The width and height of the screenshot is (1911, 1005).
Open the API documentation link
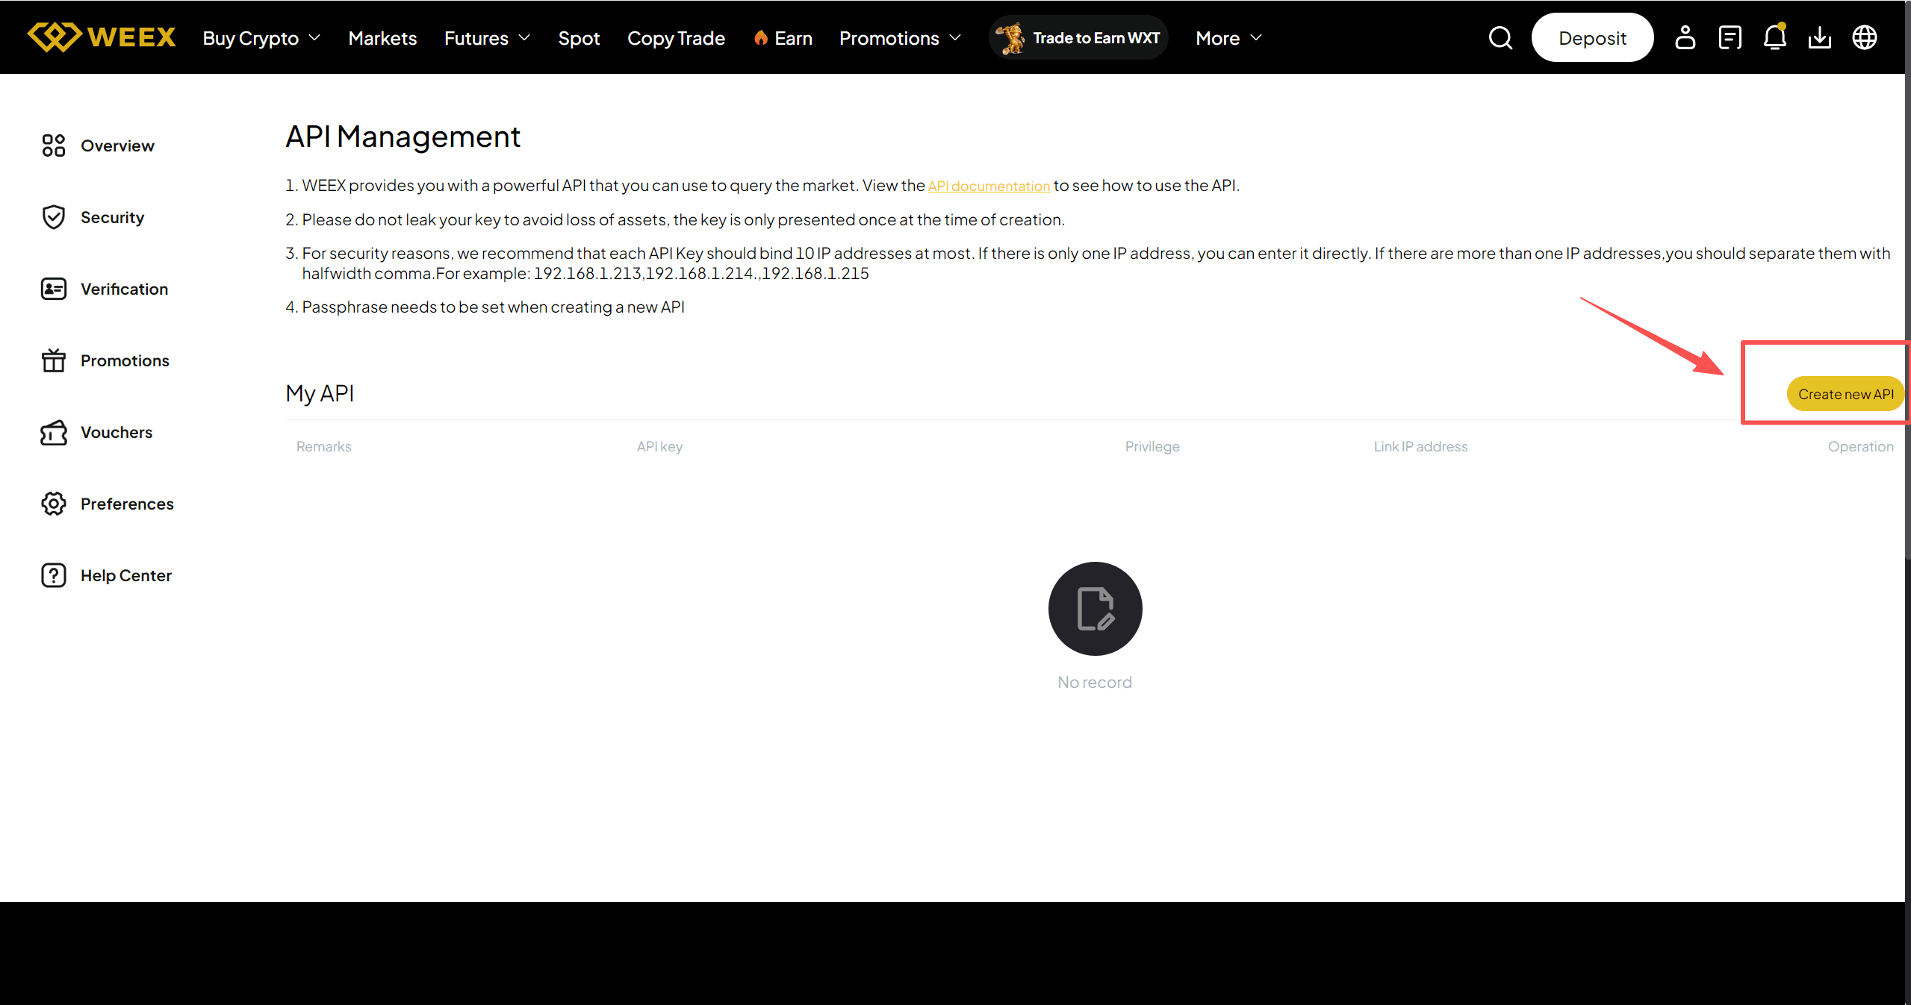tap(989, 186)
